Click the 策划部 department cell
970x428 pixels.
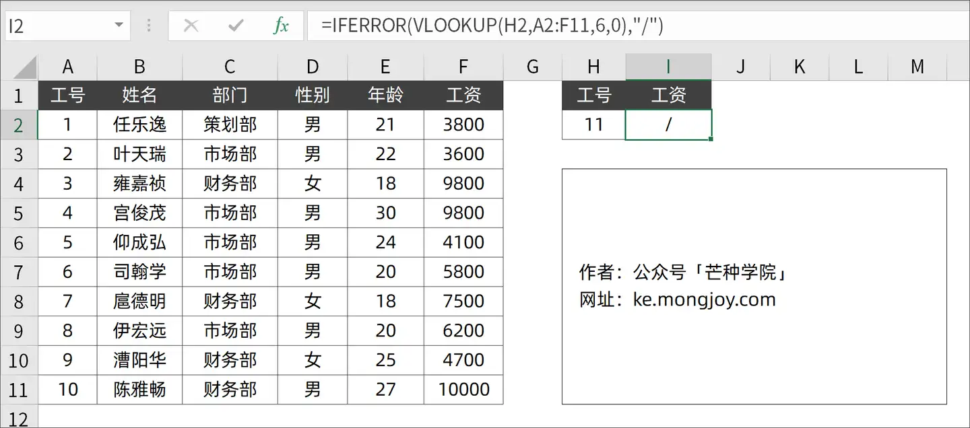pos(230,124)
